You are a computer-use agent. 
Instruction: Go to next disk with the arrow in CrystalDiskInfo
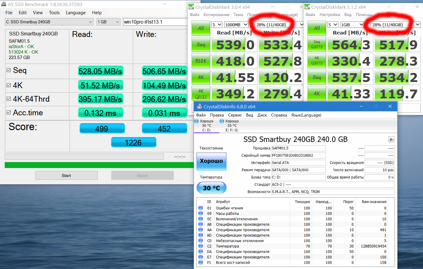[391, 139]
